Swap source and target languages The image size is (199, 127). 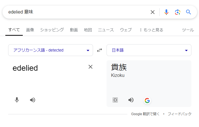99,50
